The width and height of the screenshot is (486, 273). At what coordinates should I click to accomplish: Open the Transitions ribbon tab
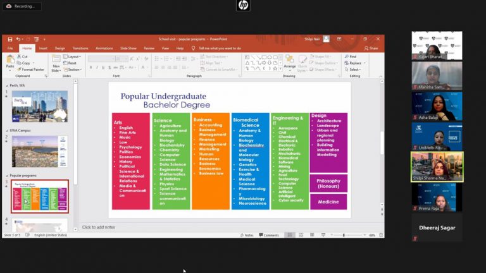click(80, 48)
